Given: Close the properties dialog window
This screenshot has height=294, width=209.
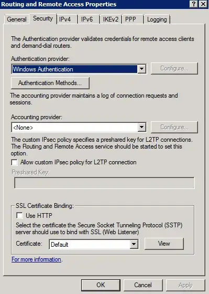Looking at the screenshot, I should [203, 4].
